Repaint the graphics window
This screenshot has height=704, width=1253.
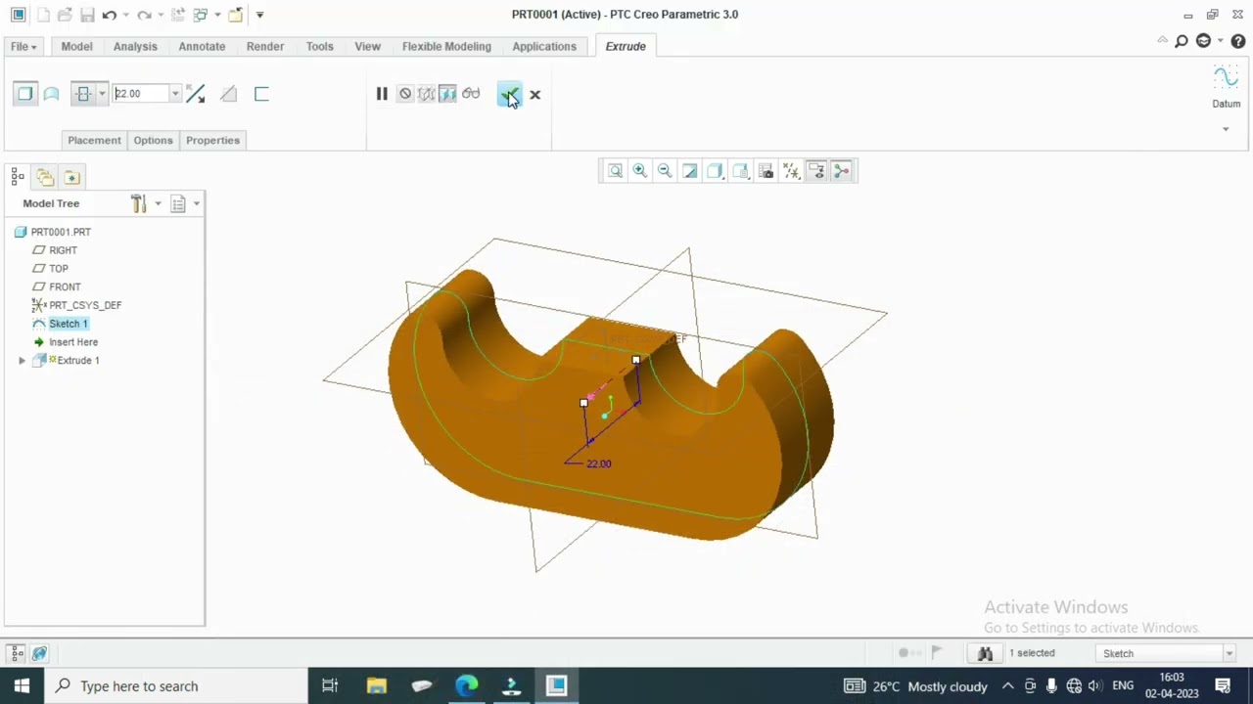[x=690, y=171]
